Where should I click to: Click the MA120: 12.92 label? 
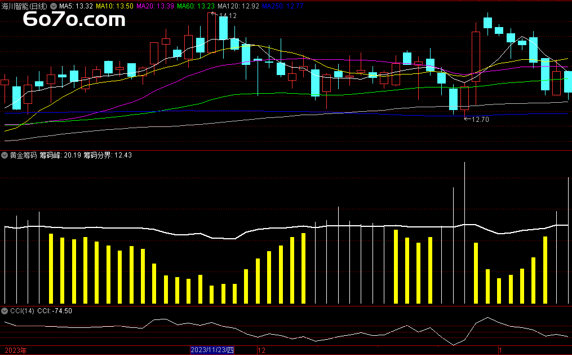[x=238, y=6]
